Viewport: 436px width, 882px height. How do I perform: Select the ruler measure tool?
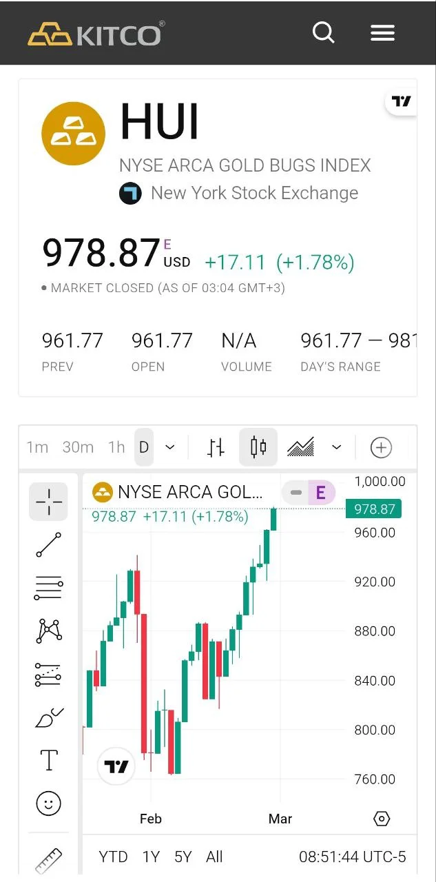(x=49, y=860)
